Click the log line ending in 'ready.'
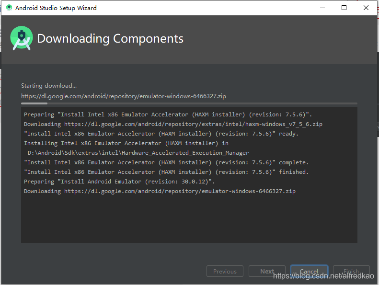 click(161, 134)
